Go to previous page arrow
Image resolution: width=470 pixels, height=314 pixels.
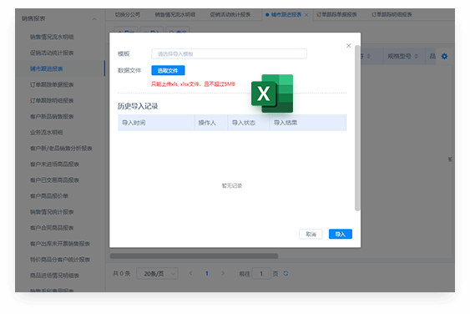[x=190, y=273]
